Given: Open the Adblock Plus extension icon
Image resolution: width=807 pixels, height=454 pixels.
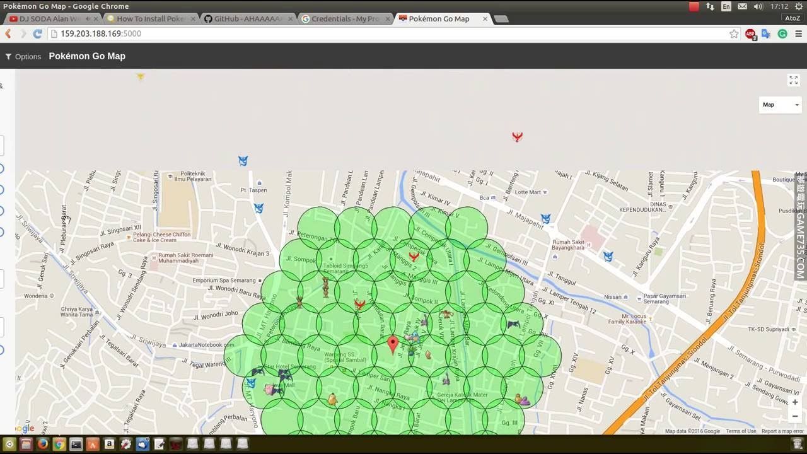Looking at the screenshot, I should coord(750,34).
